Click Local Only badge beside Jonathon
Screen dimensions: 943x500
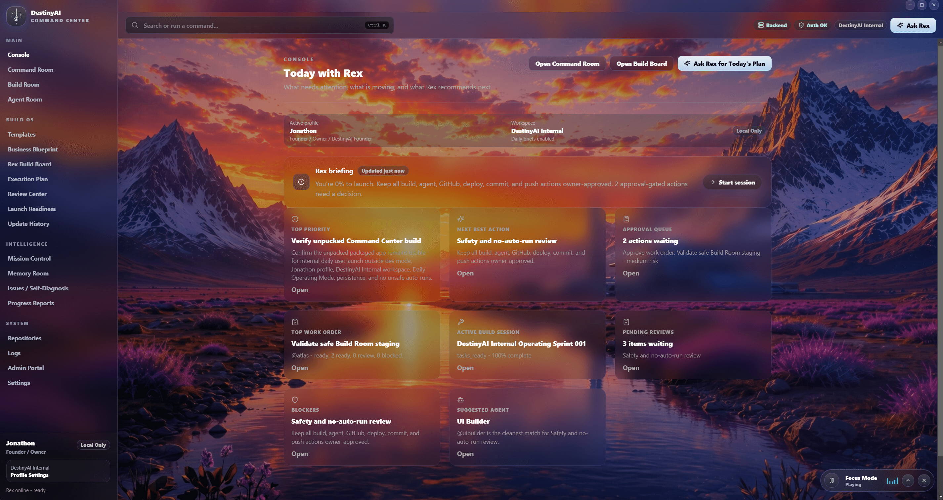tap(93, 445)
